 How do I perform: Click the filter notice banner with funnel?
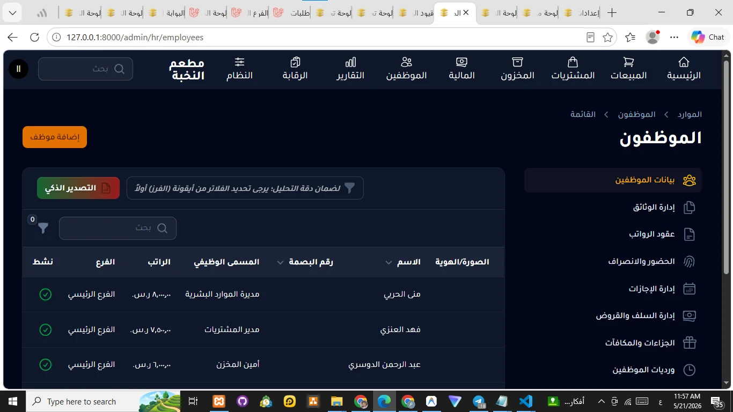[x=245, y=188]
